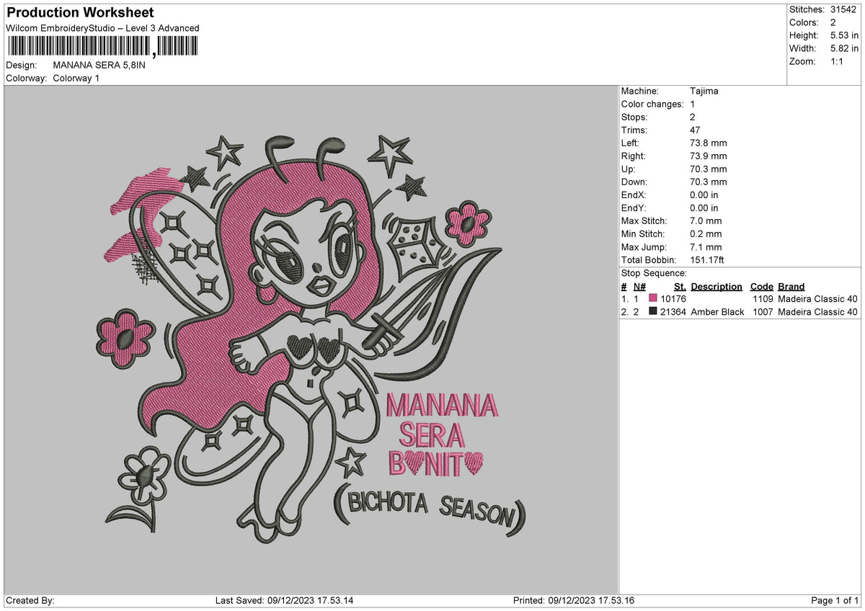Select the "Colorway 1" value
Screen dimensions: 865x611
tap(76, 78)
